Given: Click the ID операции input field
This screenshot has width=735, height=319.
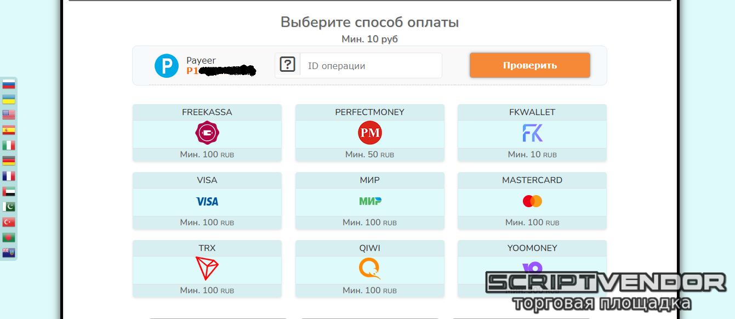Looking at the screenshot, I should pyautogui.click(x=371, y=66).
